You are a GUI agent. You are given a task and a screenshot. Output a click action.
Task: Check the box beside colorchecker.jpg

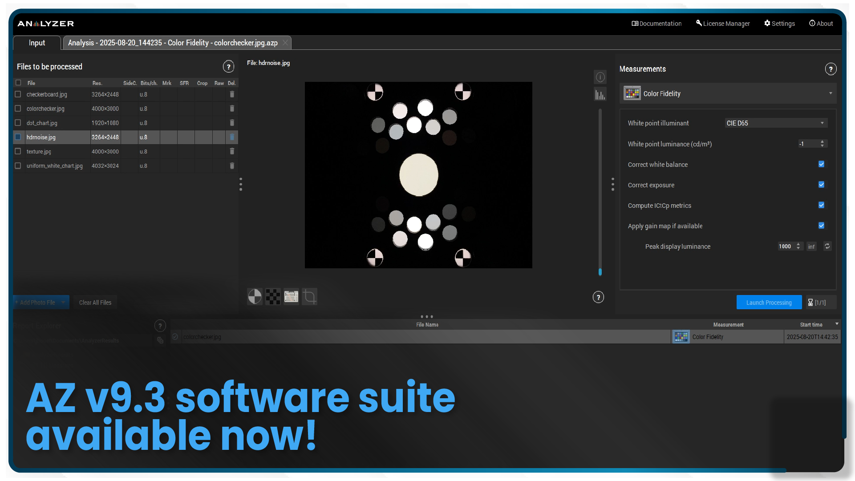[18, 109]
